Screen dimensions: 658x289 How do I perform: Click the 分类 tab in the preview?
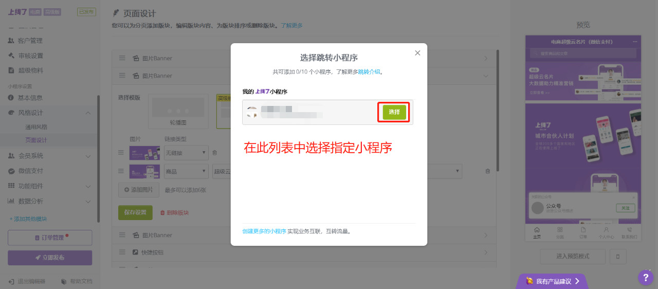(560, 233)
